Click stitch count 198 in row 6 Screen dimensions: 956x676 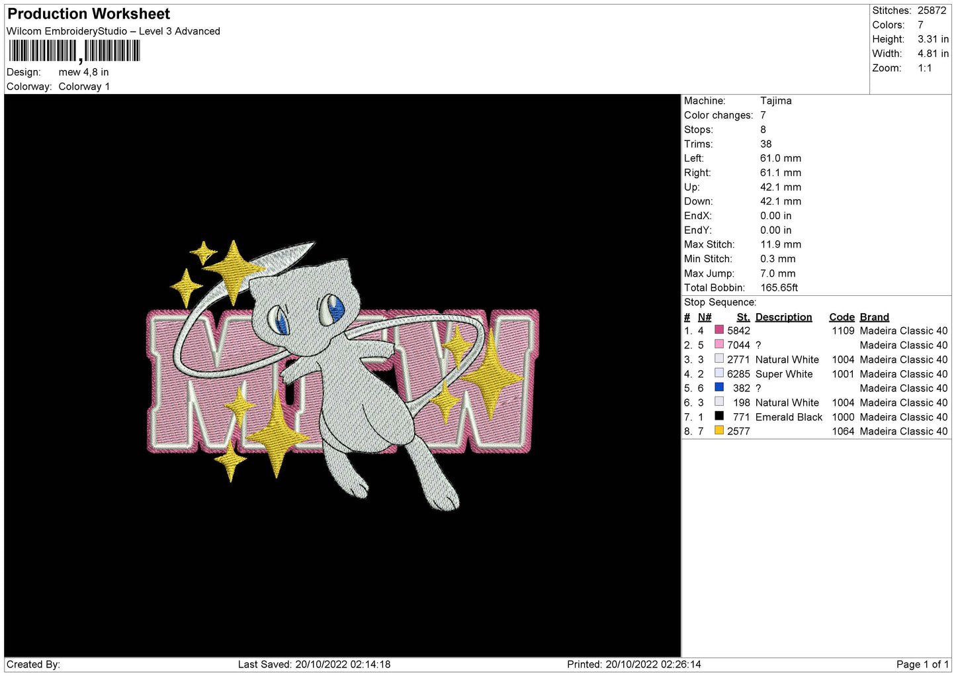pos(742,403)
